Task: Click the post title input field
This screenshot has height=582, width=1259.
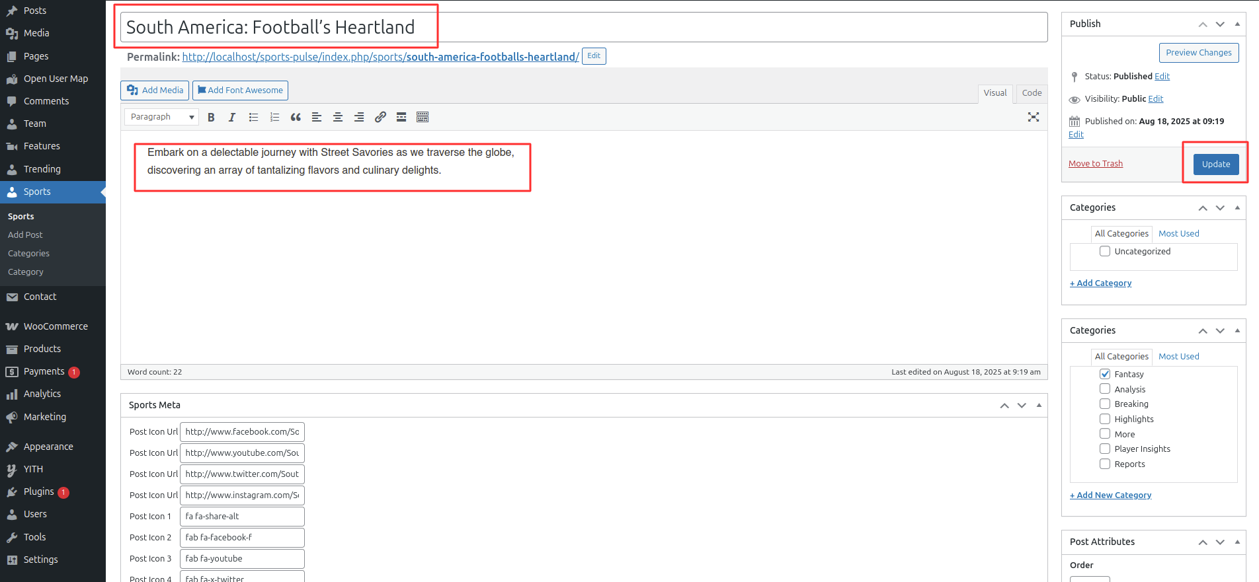Action: tap(583, 27)
